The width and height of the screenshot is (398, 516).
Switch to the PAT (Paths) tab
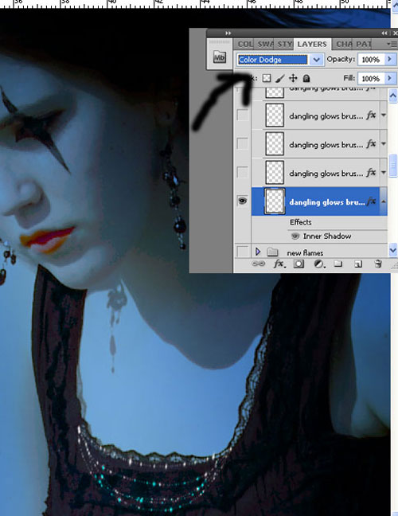363,44
